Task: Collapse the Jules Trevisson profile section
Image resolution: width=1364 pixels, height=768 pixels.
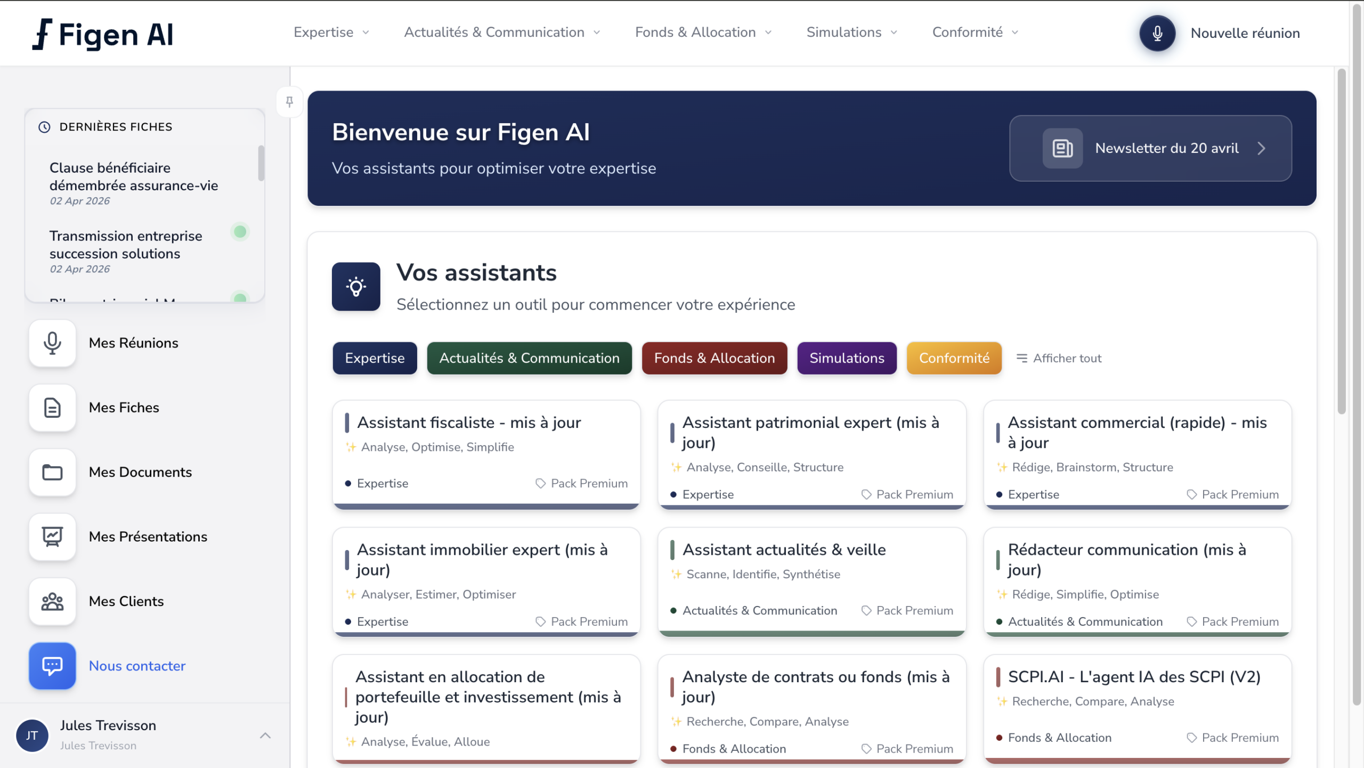Action: [x=265, y=735]
